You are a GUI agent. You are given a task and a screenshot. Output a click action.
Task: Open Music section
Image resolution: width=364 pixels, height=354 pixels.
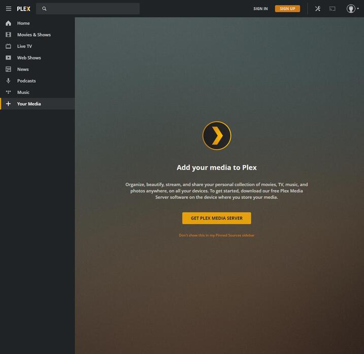click(x=38, y=92)
